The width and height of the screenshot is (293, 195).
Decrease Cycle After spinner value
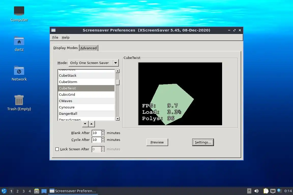[x=103, y=141]
